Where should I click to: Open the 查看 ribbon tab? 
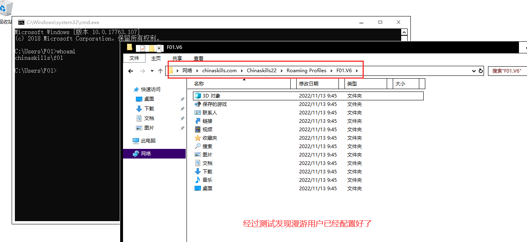click(x=199, y=59)
